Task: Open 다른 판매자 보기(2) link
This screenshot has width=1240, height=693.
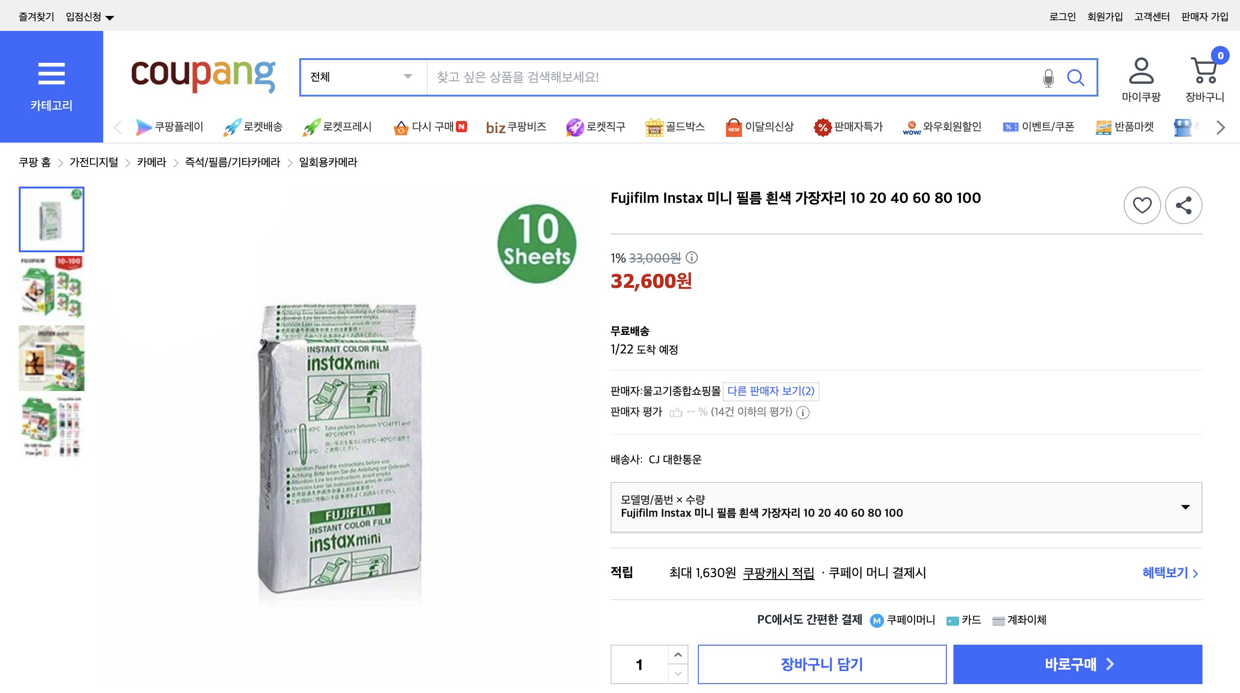Action: point(771,391)
